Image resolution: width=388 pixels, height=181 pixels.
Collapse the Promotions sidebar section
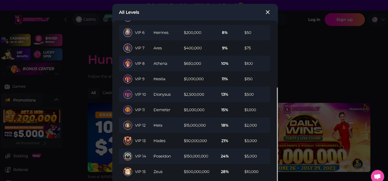(56, 100)
